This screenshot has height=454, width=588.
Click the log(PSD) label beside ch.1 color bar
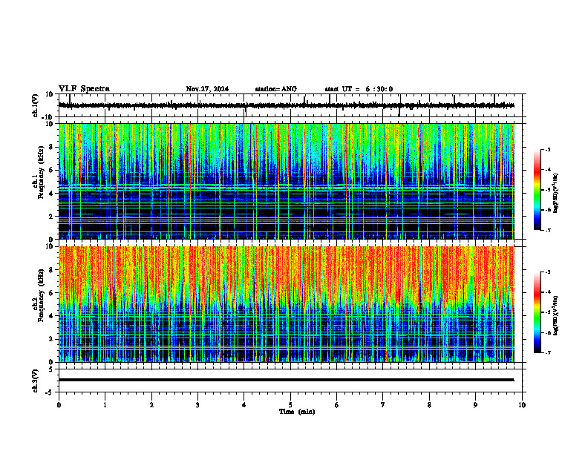click(x=555, y=194)
